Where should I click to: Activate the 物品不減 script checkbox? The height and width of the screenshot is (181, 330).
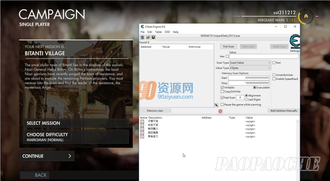coord(142,125)
